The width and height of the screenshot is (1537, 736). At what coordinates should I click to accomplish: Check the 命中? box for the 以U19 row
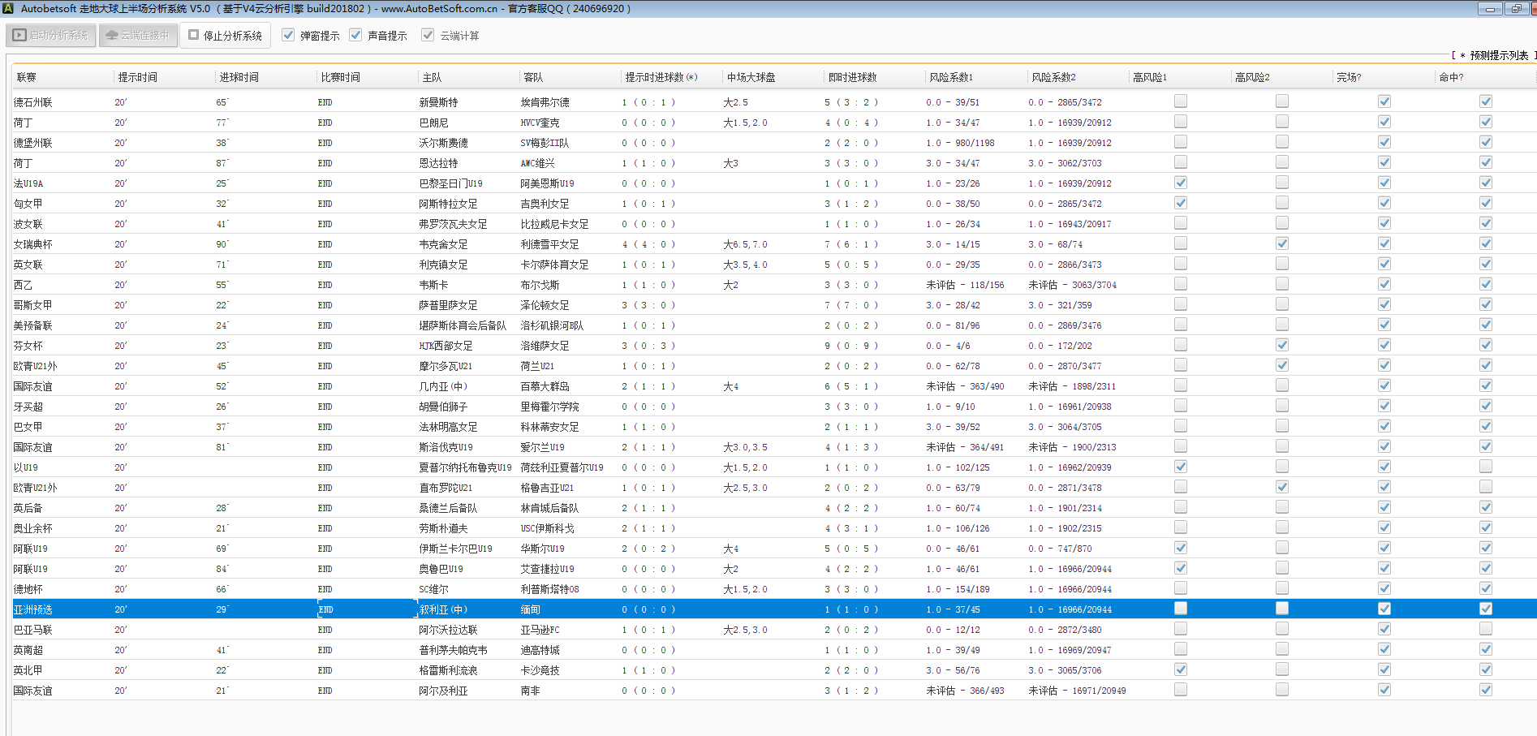click(1485, 467)
